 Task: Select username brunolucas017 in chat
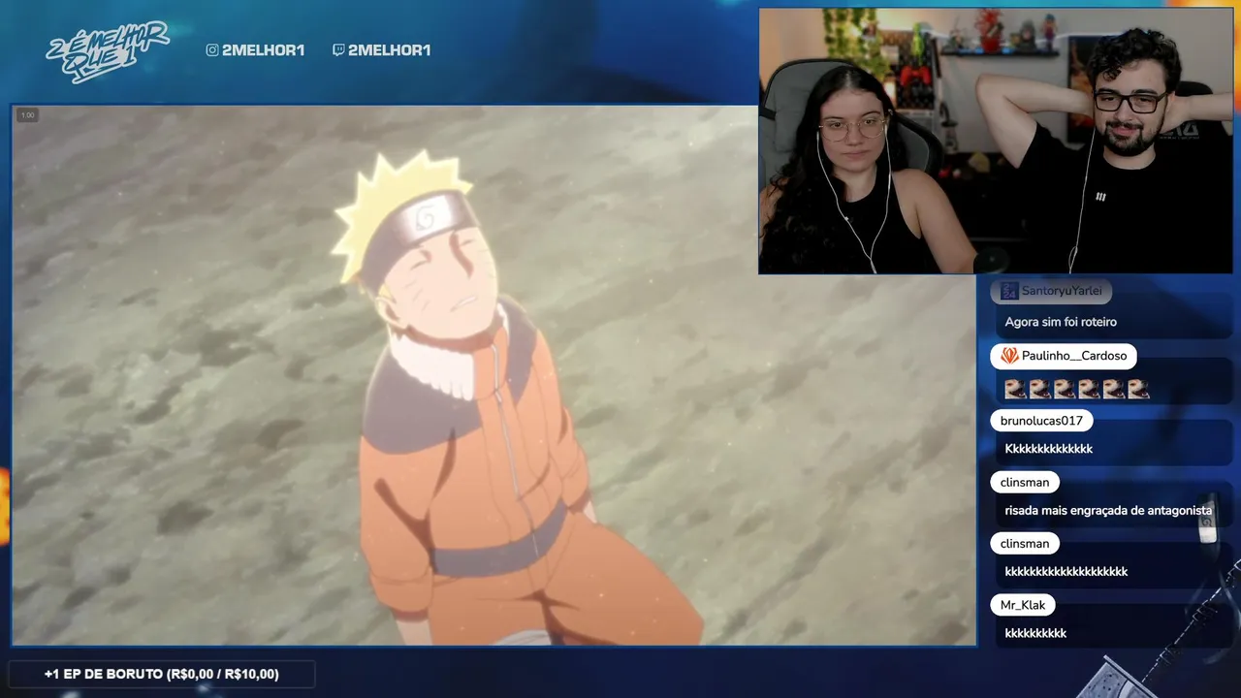[1041, 421]
